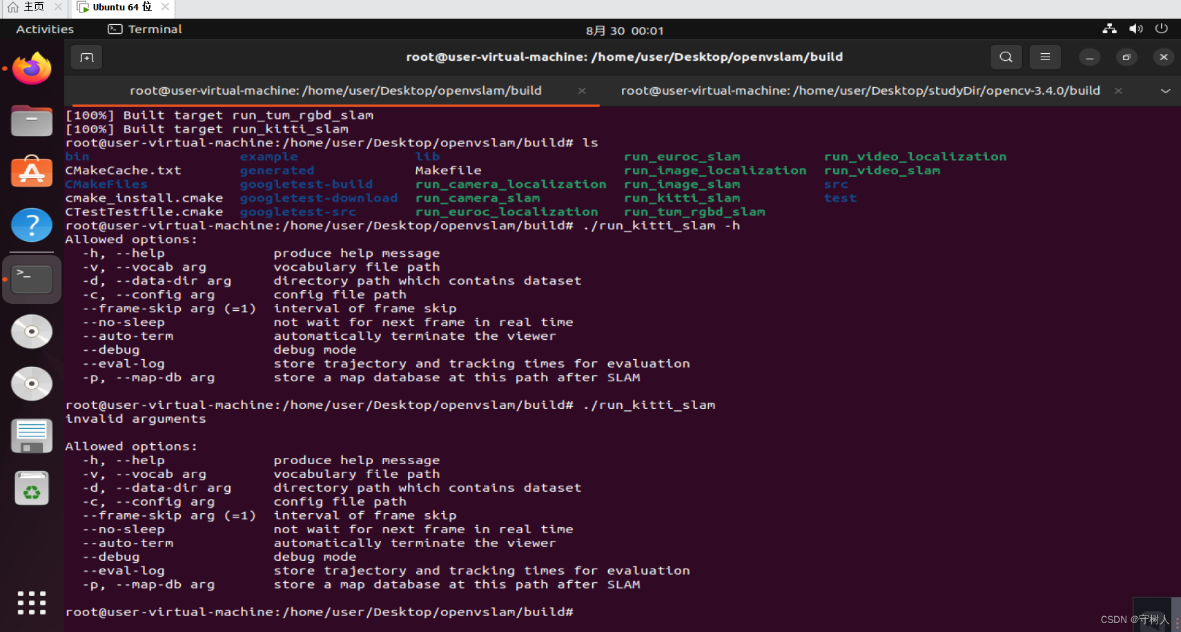Add a new terminal tab
The height and width of the screenshot is (632, 1181).
(87, 57)
